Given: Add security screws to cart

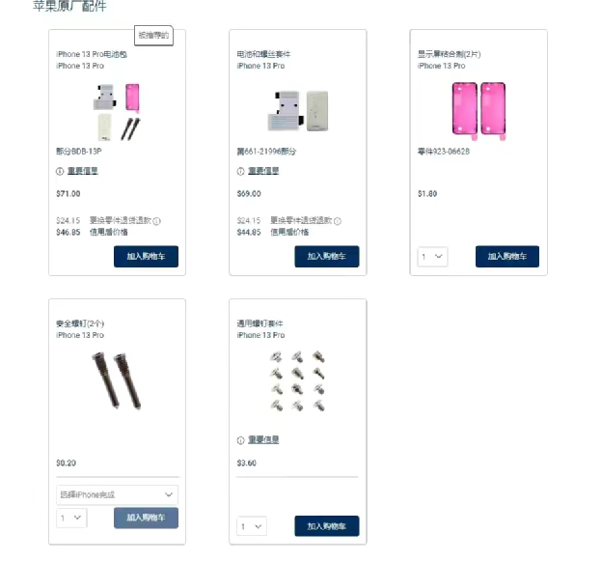Looking at the screenshot, I should click(146, 518).
